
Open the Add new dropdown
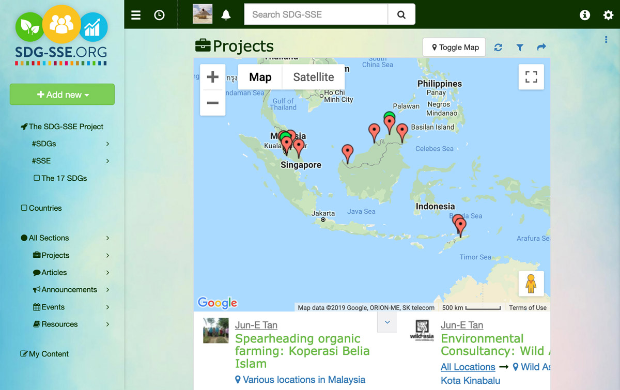62,95
